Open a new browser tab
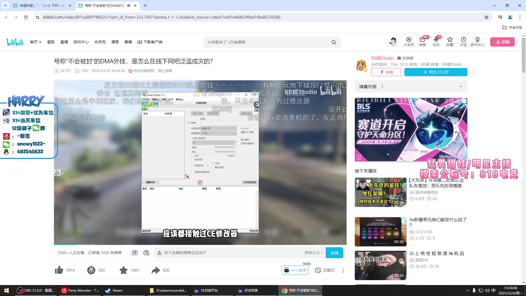This screenshot has width=526, height=296. [x=145, y=5]
